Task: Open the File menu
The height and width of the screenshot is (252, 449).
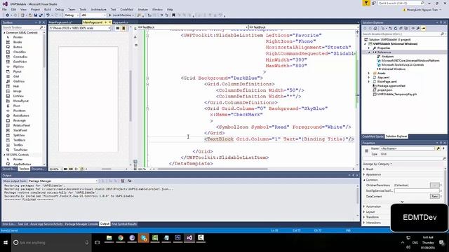Action: 4,9
